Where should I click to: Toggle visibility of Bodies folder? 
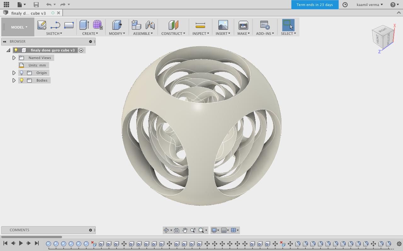click(x=21, y=80)
